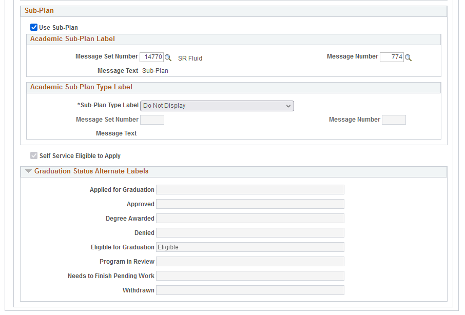Click the Degree Awarded label field
This screenshot has width=465, height=315.
point(250,219)
